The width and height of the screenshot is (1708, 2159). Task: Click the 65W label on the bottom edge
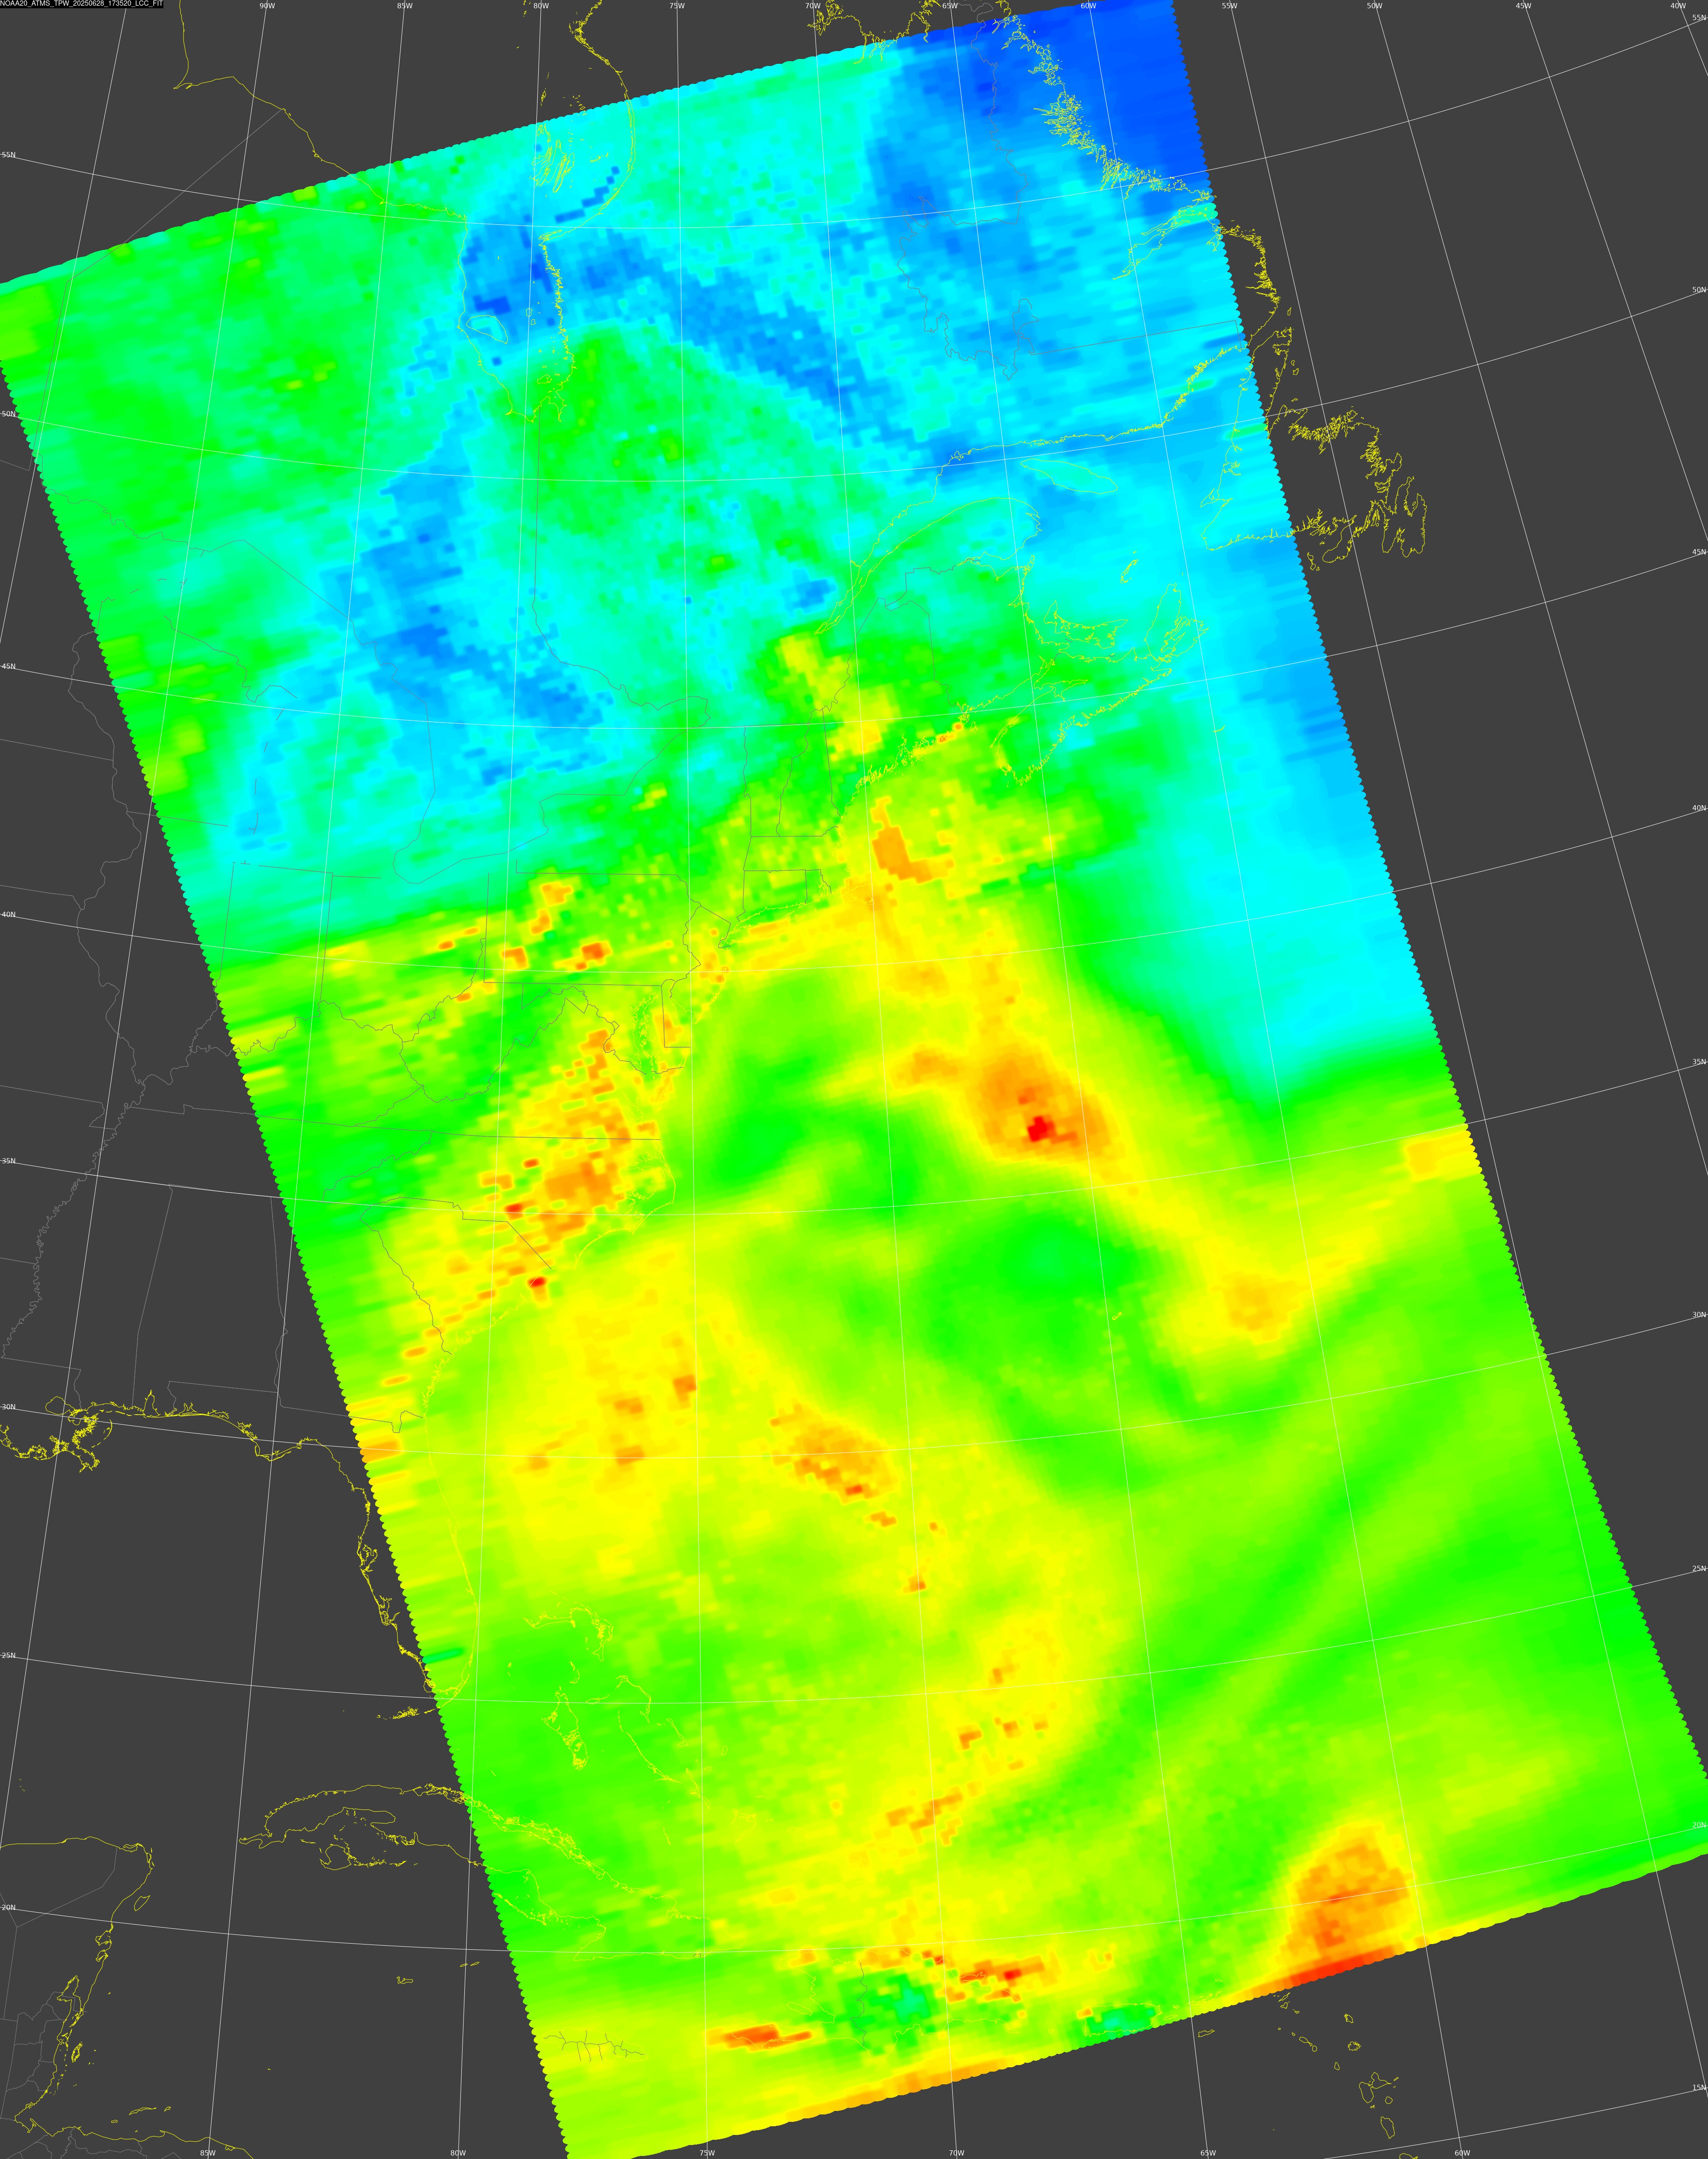1207,2153
